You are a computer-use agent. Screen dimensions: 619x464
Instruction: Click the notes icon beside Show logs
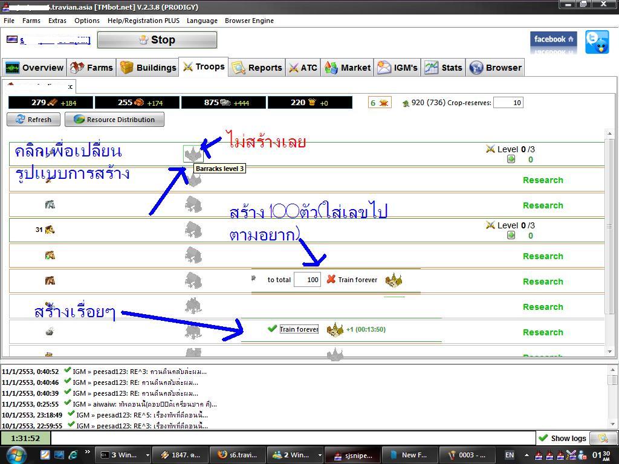603,438
